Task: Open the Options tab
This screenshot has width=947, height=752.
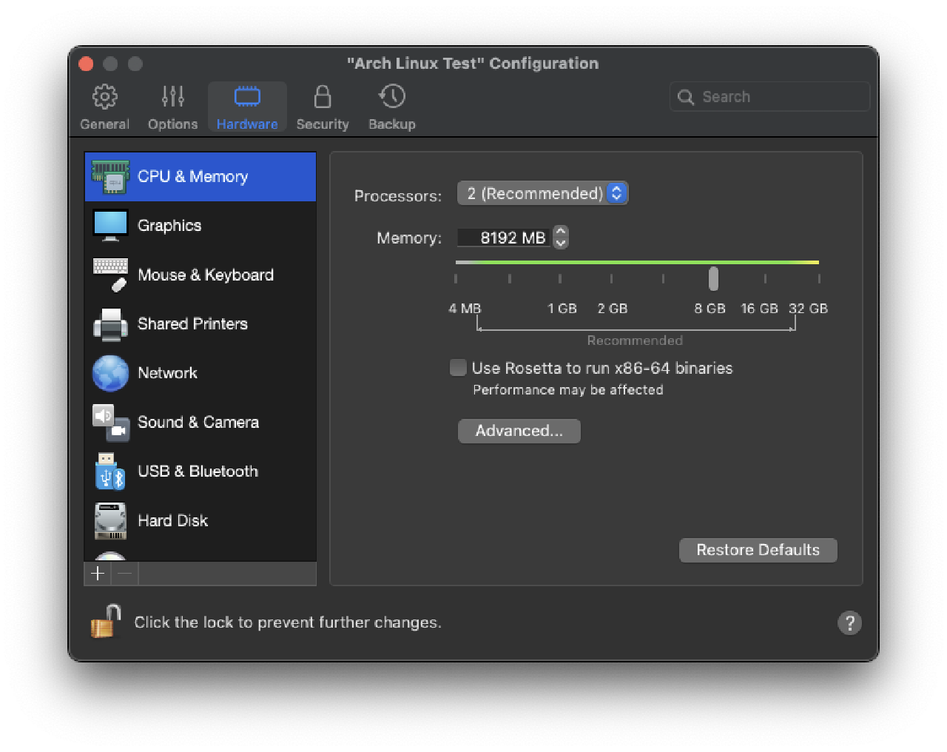Action: tap(172, 107)
